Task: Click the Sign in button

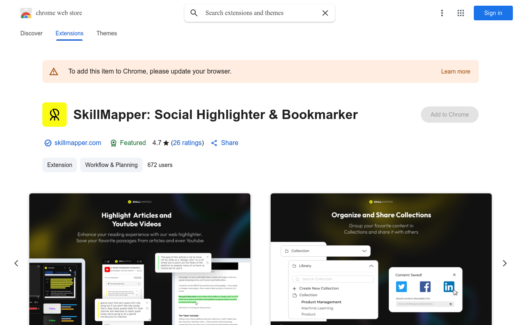Action: (x=493, y=13)
